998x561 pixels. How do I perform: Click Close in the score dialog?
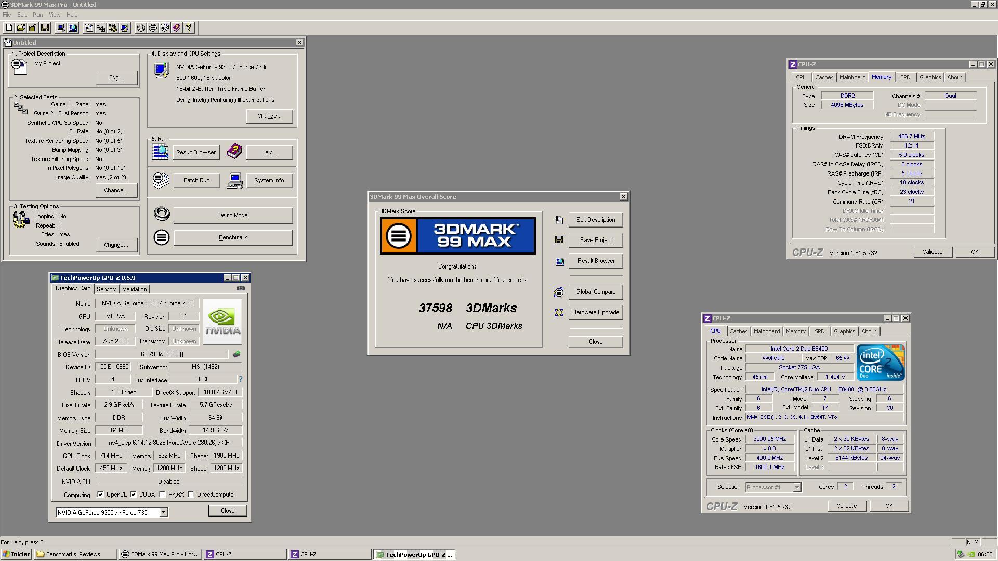[x=596, y=342]
